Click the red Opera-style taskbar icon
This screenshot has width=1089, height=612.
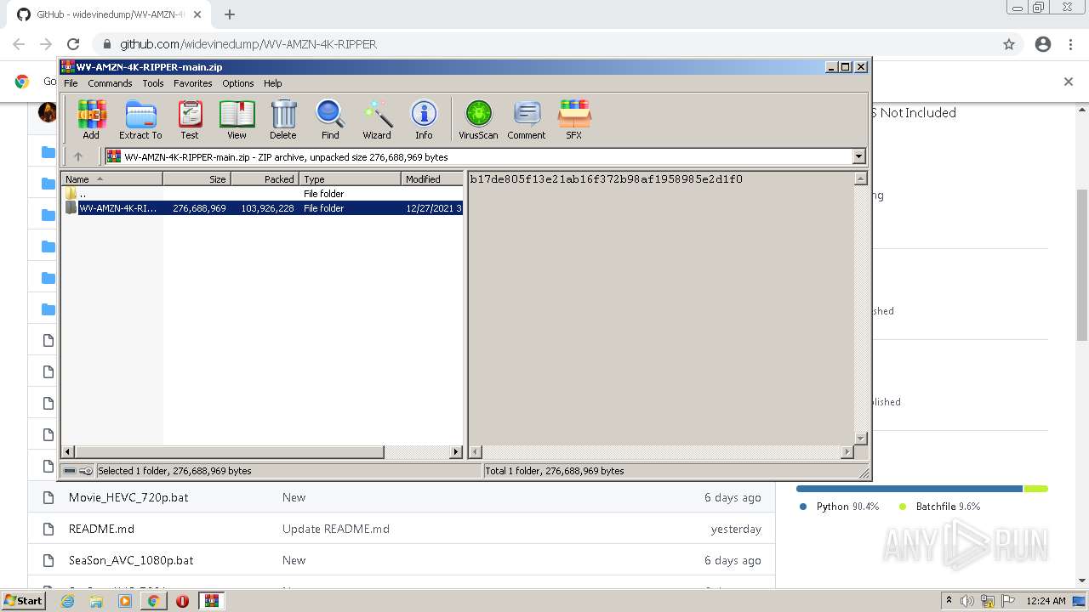click(182, 601)
